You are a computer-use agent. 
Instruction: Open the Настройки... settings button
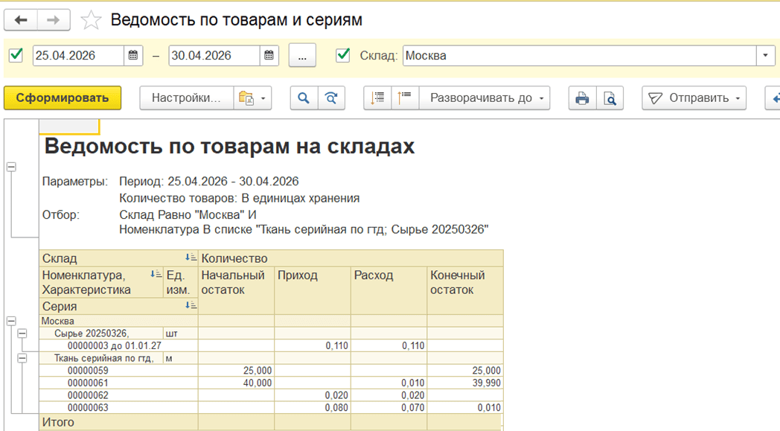pyautogui.click(x=186, y=98)
